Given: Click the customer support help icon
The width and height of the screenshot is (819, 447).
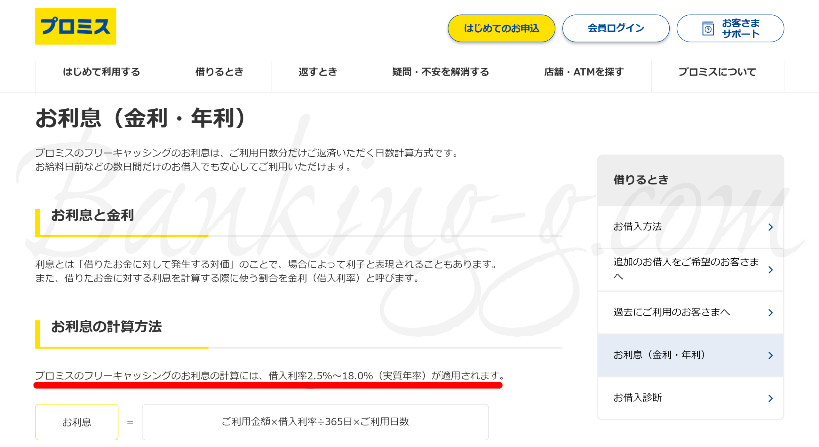Looking at the screenshot, I should pyautogui.click(x=708, y=29).
